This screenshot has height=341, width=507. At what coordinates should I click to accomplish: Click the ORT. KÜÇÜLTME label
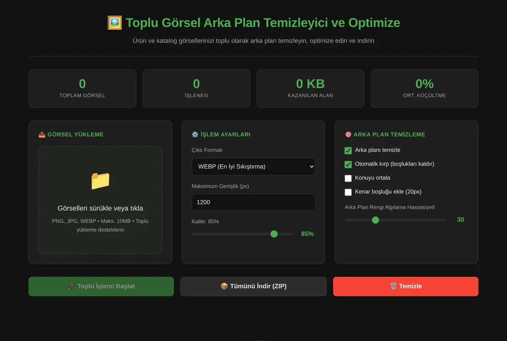pyautogui.click(x=425, y=96)
